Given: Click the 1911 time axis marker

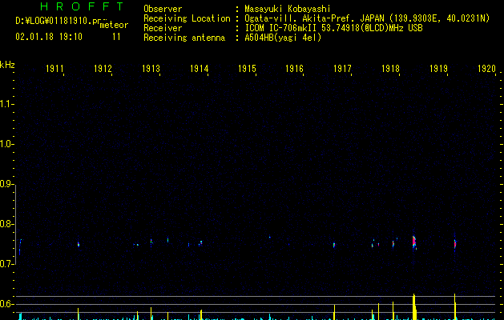Looking at the screenshot, I should coord(54,69).
